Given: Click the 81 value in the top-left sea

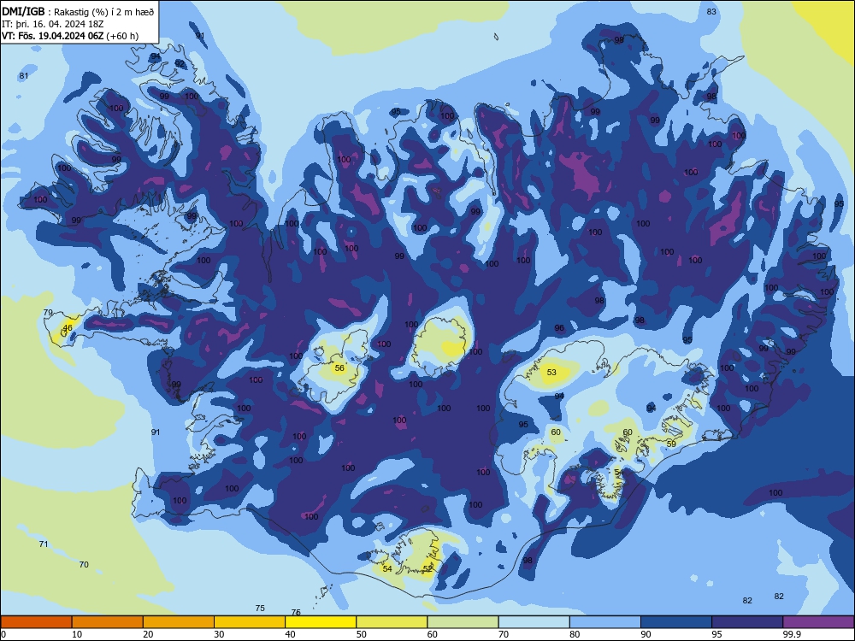Looking at the screenshot, I should pyautogui.click(x=23, y=76).
